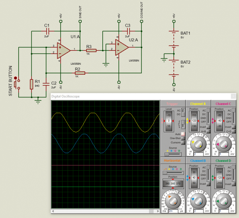239x218 pixels.
Task: Select the BAT1 battery symbol
Action: click(174, 39)
